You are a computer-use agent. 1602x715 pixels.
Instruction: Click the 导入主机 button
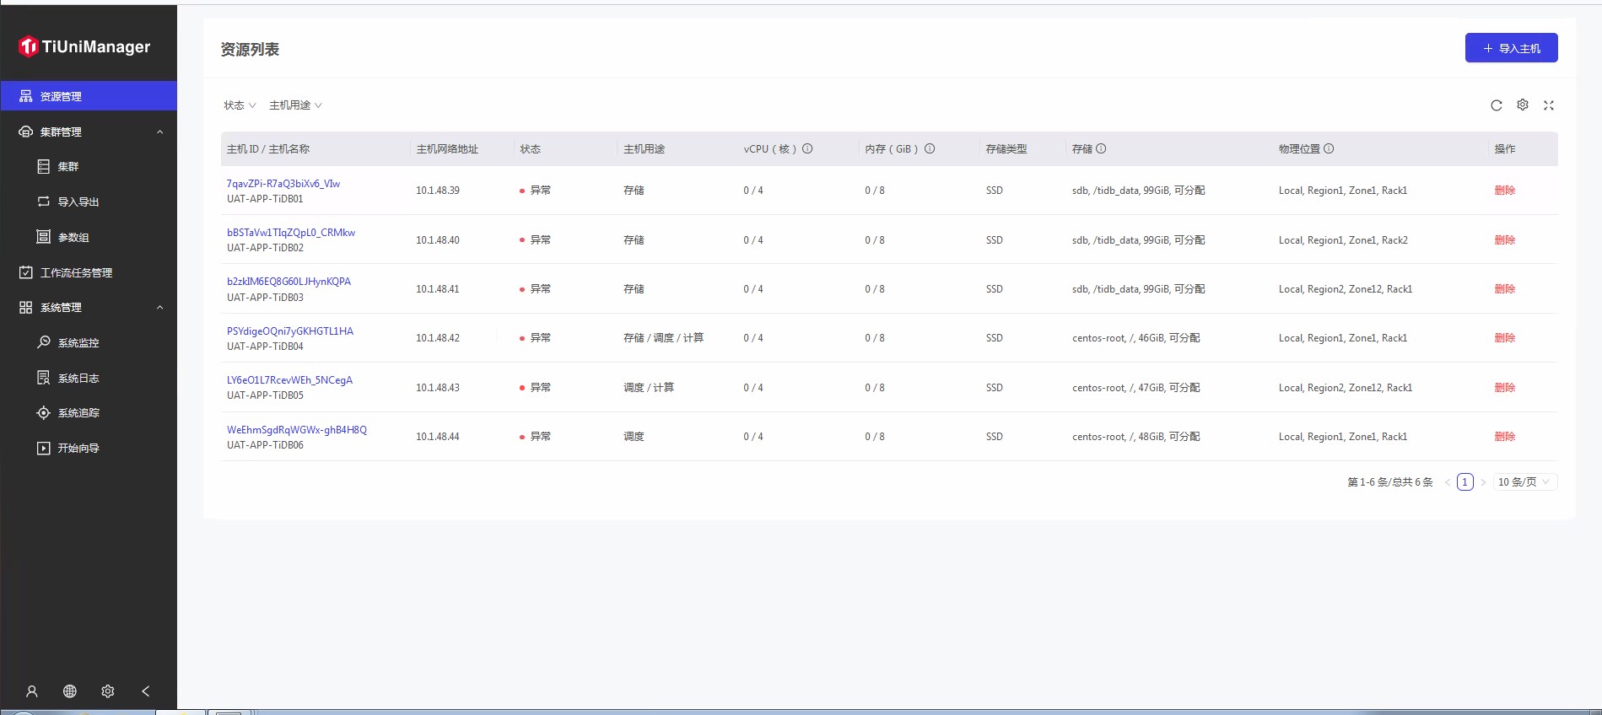click(x=1511, y=48)
